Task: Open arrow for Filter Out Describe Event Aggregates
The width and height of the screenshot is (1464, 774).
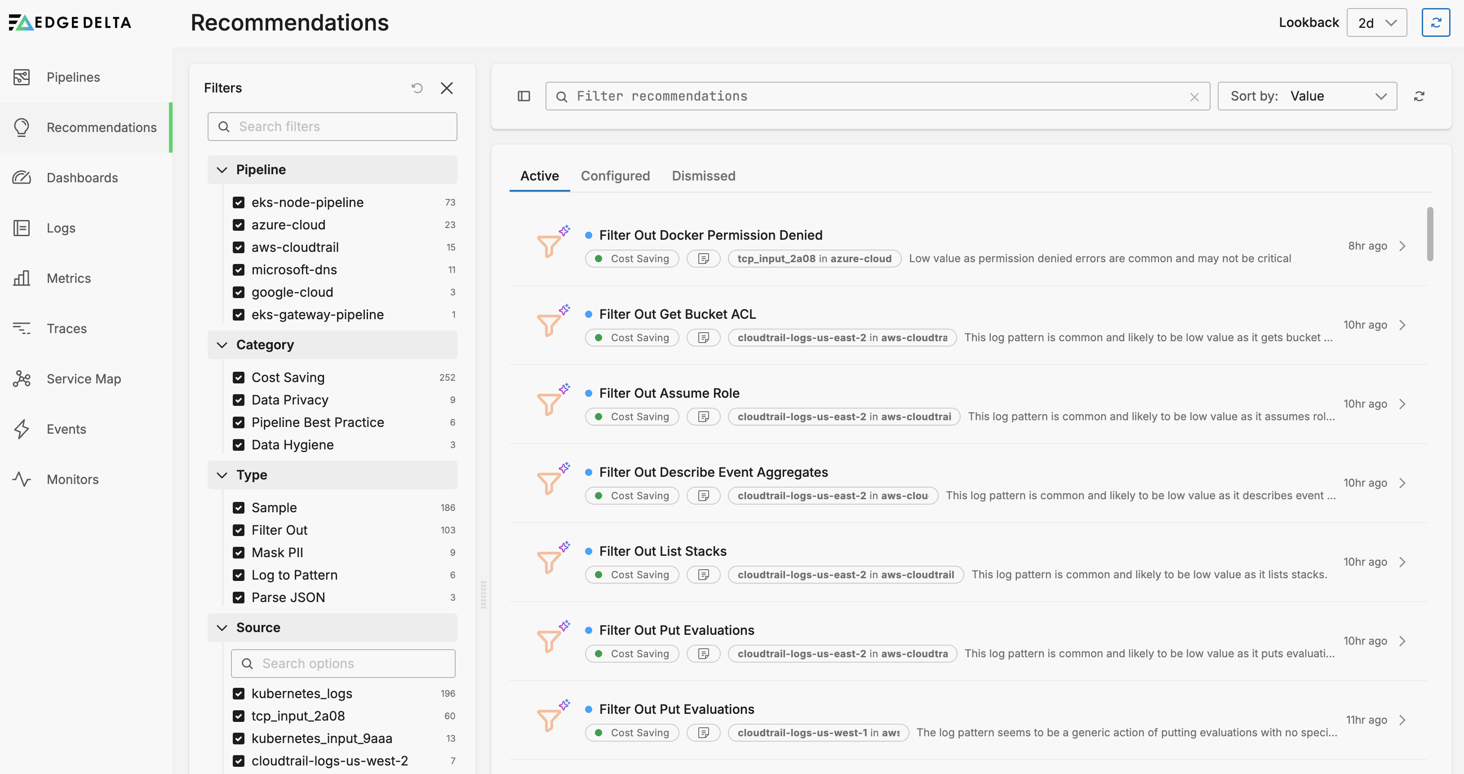Action: (x=1402, y=483)
